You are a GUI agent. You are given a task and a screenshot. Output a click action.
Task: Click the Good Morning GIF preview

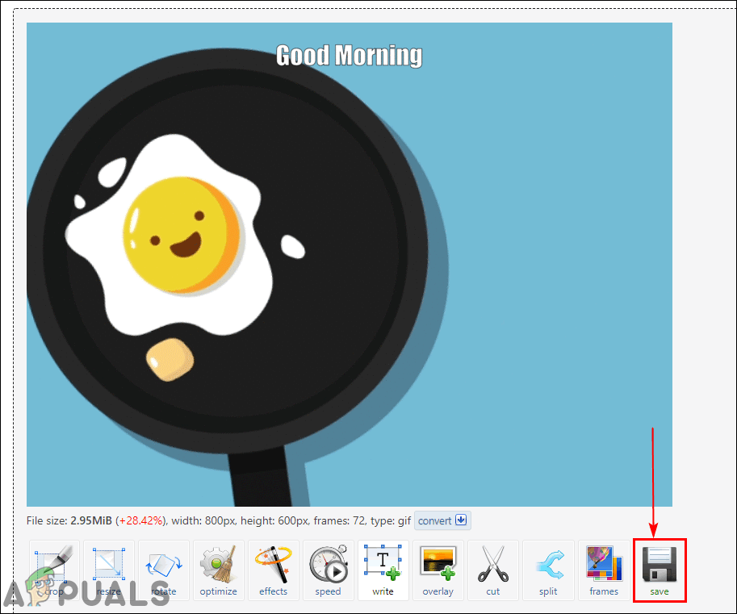[x=350, y=265]
